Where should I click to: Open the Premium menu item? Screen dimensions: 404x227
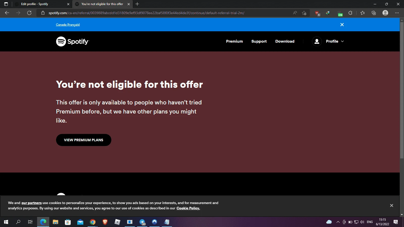pos(234,41)
